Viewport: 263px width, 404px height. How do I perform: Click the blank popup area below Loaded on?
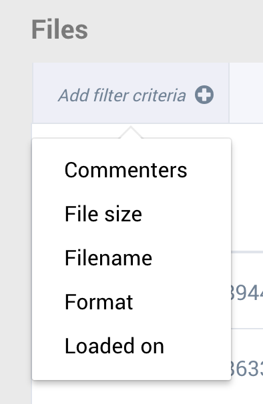[131, 370]
